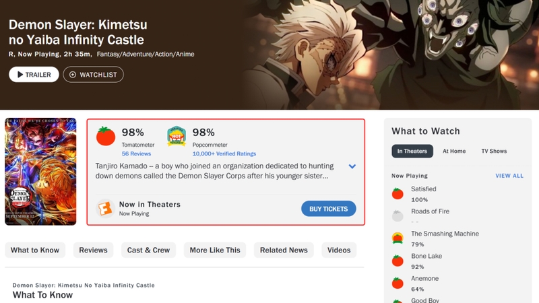Click the red tomato Tomatometer icon
The image size is (539, 303).
coord(106,136)
